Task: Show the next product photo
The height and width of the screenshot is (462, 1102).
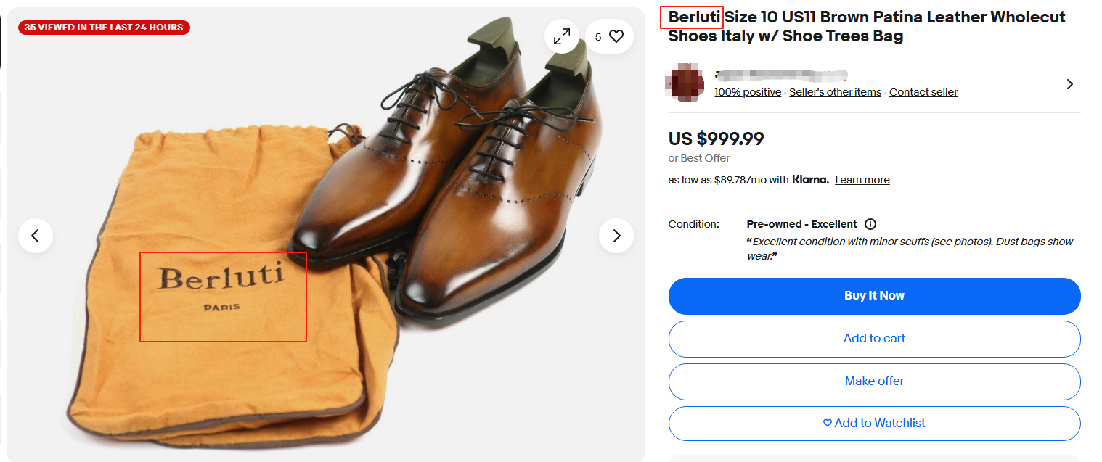Action: [616, 236]
